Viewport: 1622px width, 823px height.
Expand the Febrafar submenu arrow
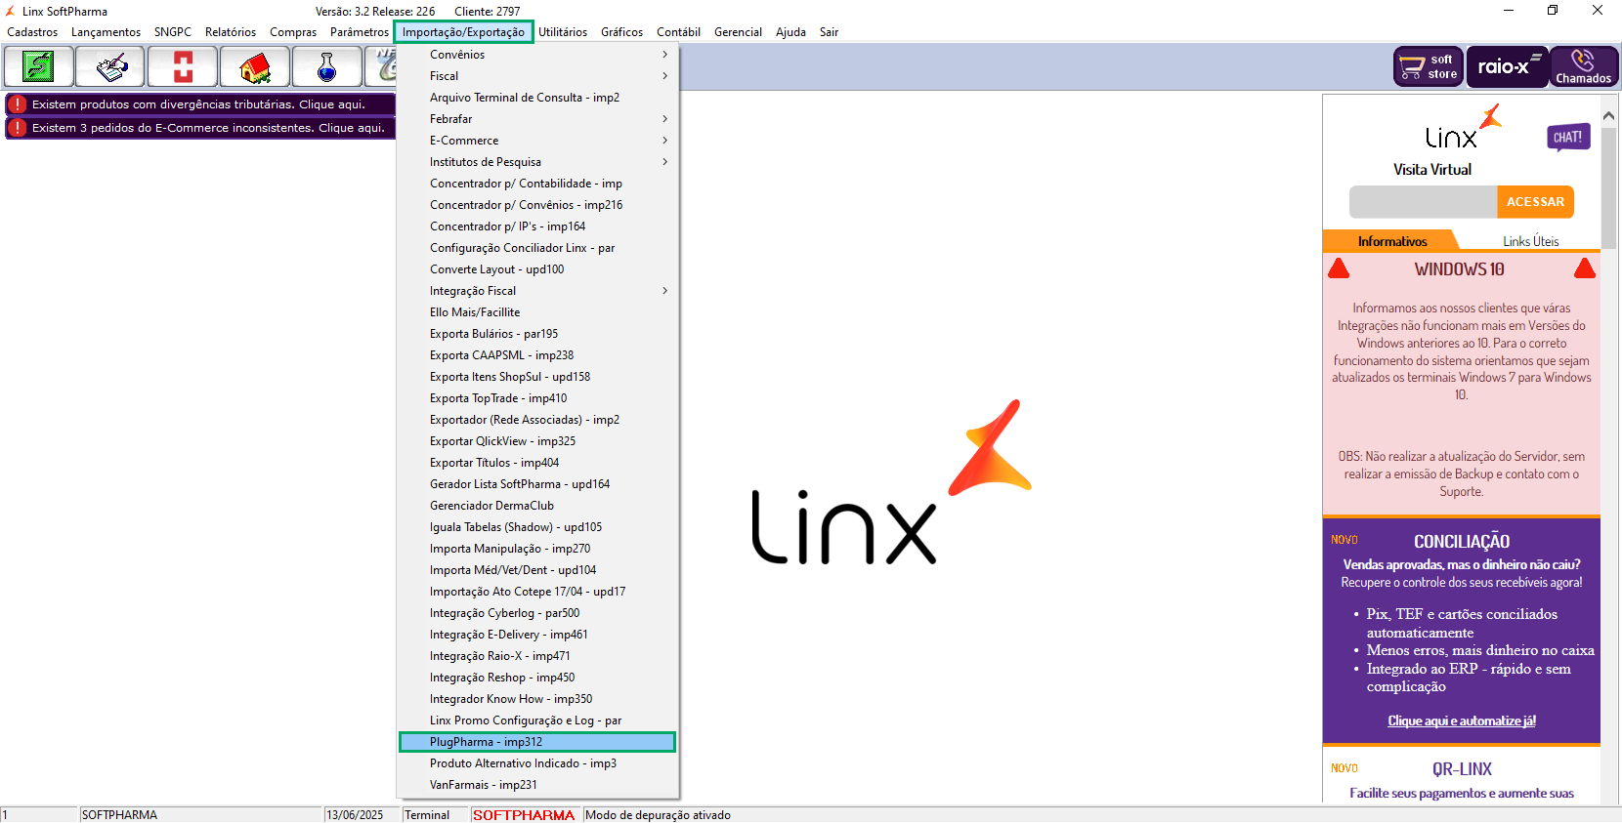pos(664,119)
